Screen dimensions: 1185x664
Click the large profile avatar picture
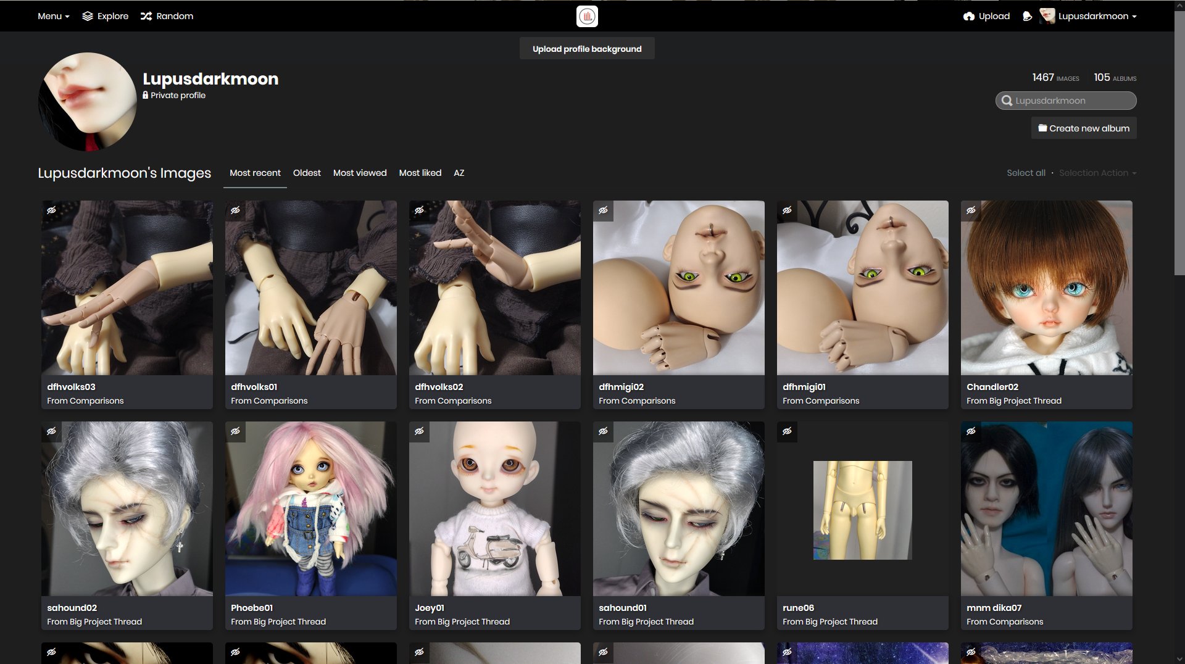pos(87,102)
